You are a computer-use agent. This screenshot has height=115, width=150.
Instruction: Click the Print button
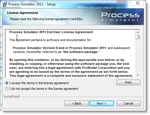tap(128, 82)
